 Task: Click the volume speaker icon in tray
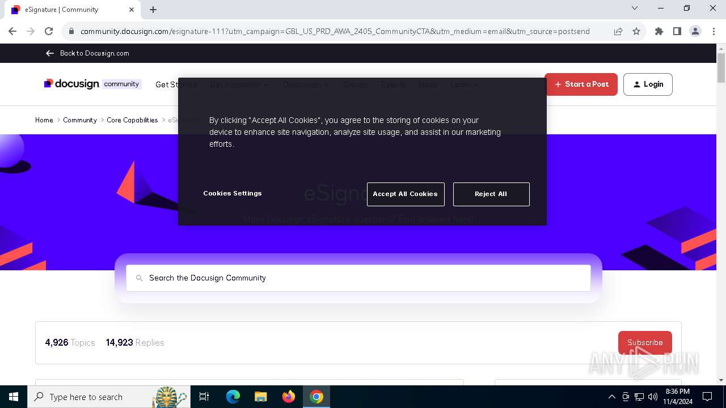653,397
